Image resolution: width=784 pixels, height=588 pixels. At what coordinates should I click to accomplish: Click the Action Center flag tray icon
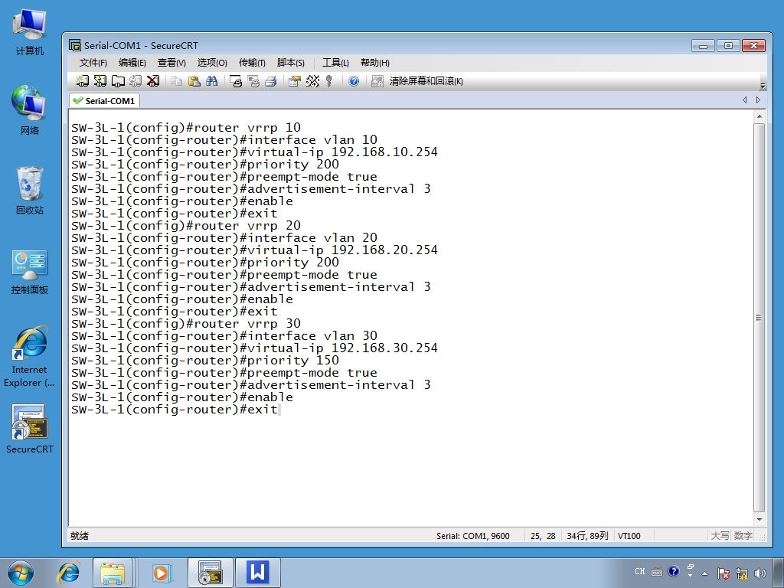[x=723, y=573]
